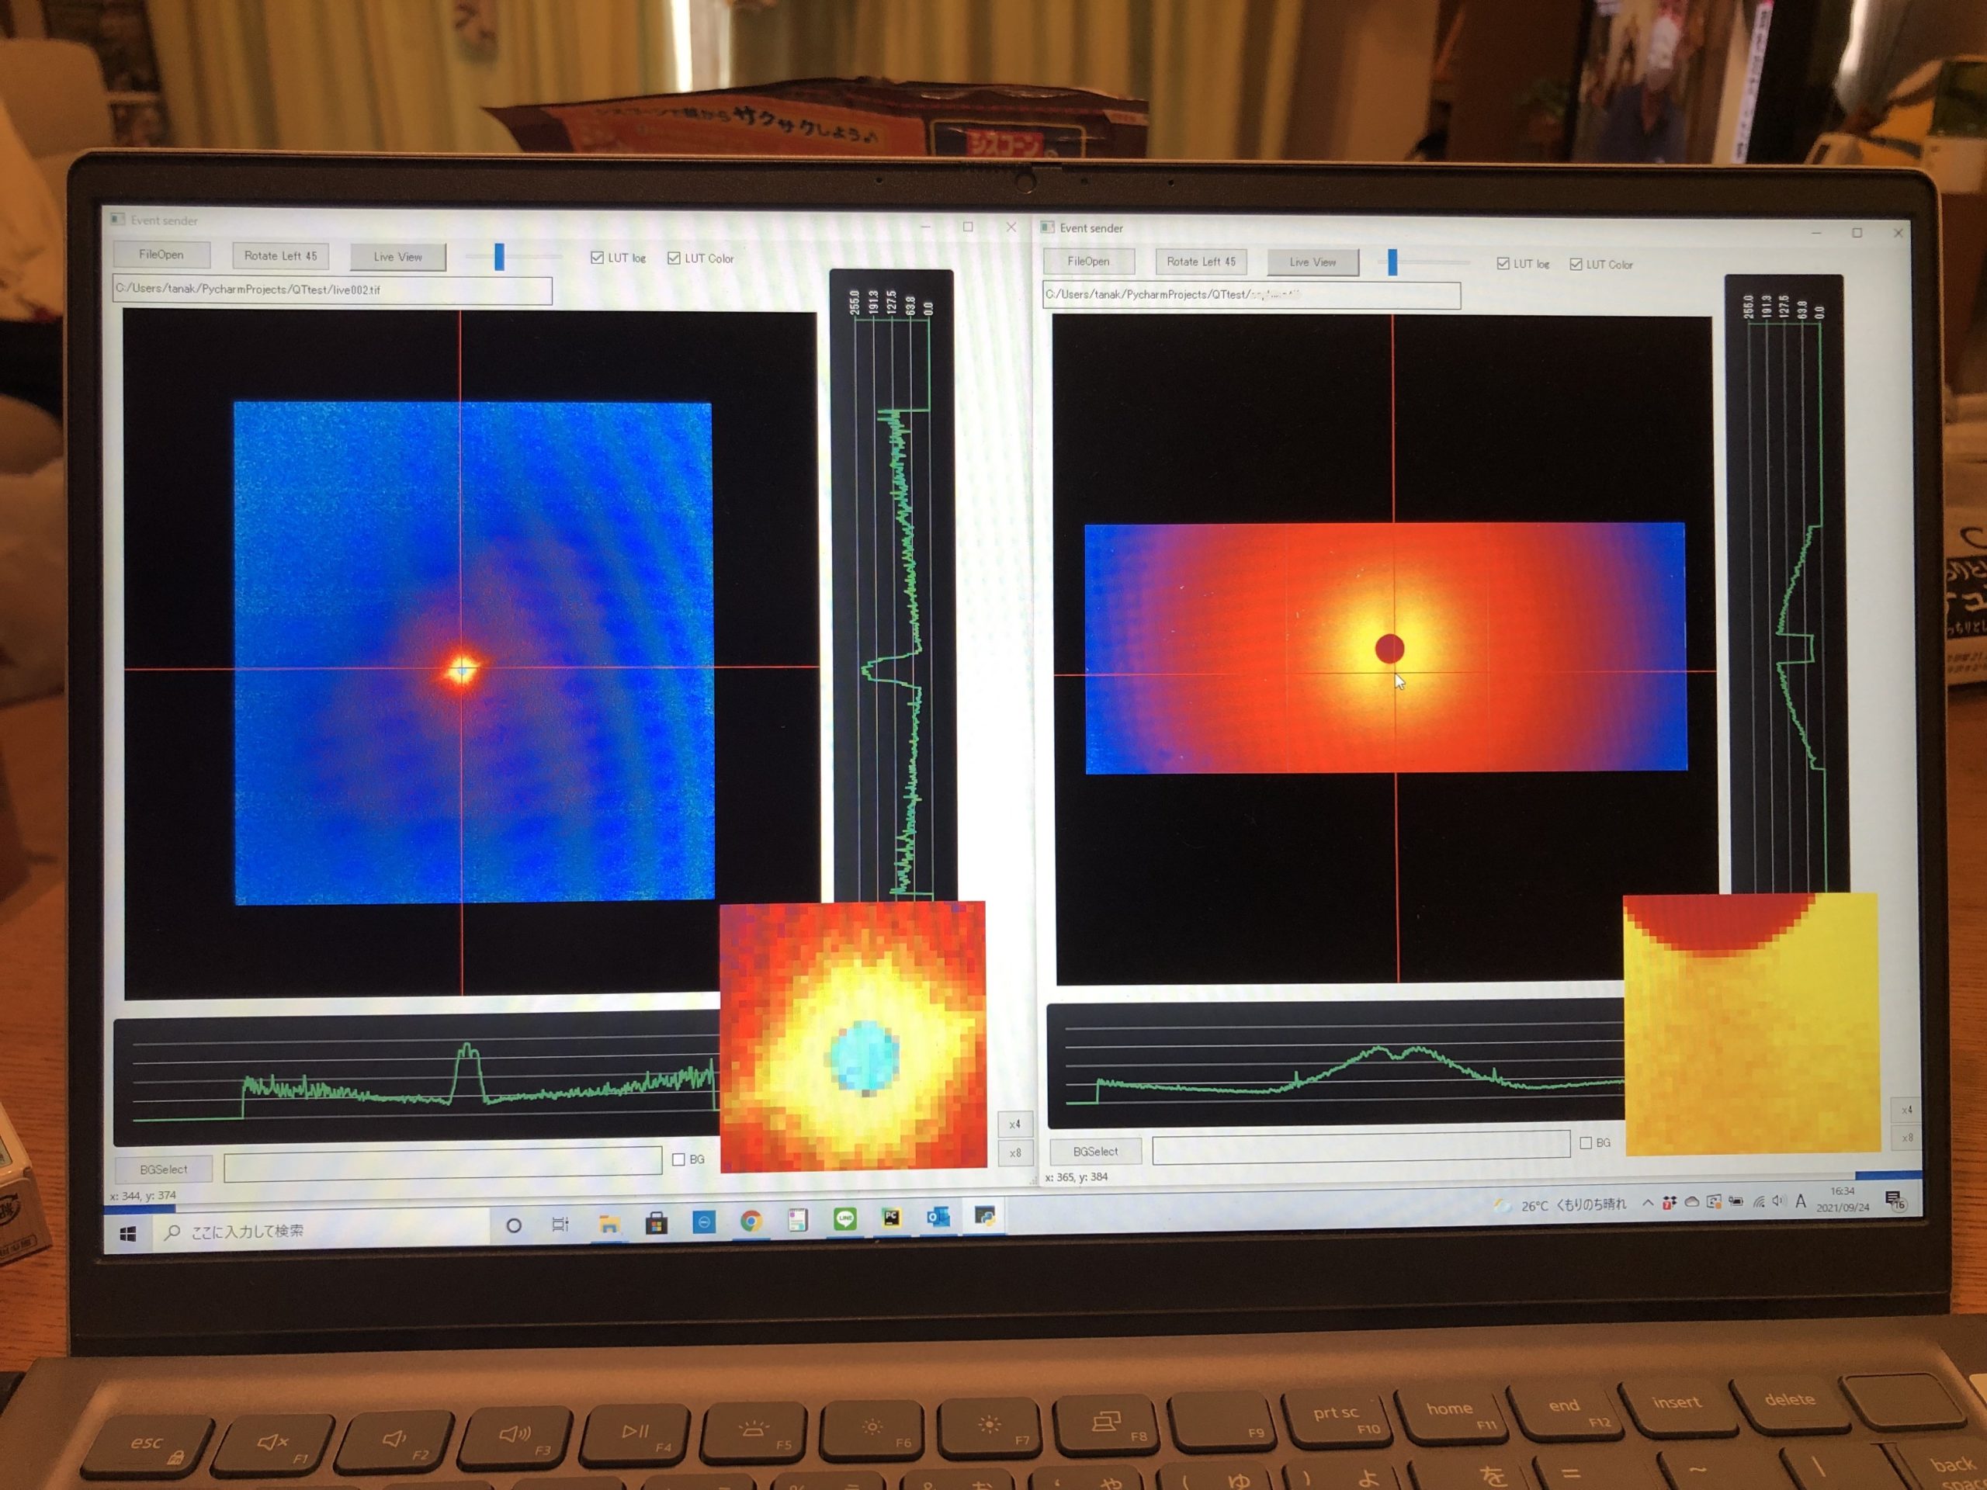The height and width of the screenshot is (1490, 1987).
Task: Open File Explorer taskbar icon
Action: click(609, 1223)
